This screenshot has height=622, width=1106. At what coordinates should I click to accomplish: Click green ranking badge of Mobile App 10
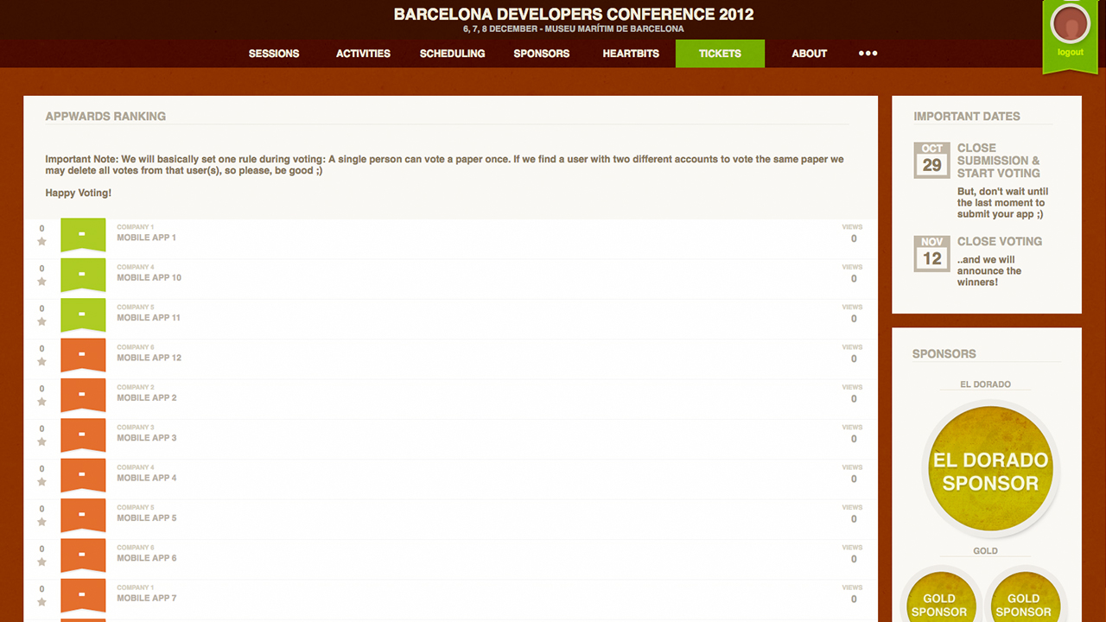(x=83, y=275)
